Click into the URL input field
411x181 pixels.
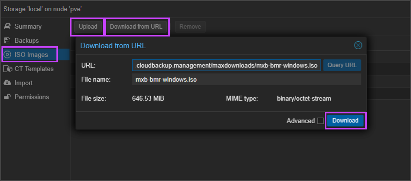[227, 65]
